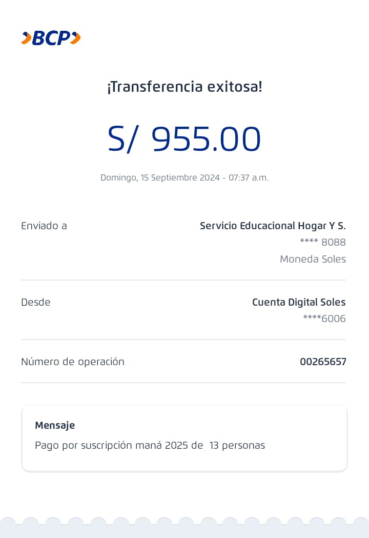Click the "¡Transferencia exitosa!" heading
This screenshot has height=538, width=369.
pyautogui.click(x=184, y=87)
